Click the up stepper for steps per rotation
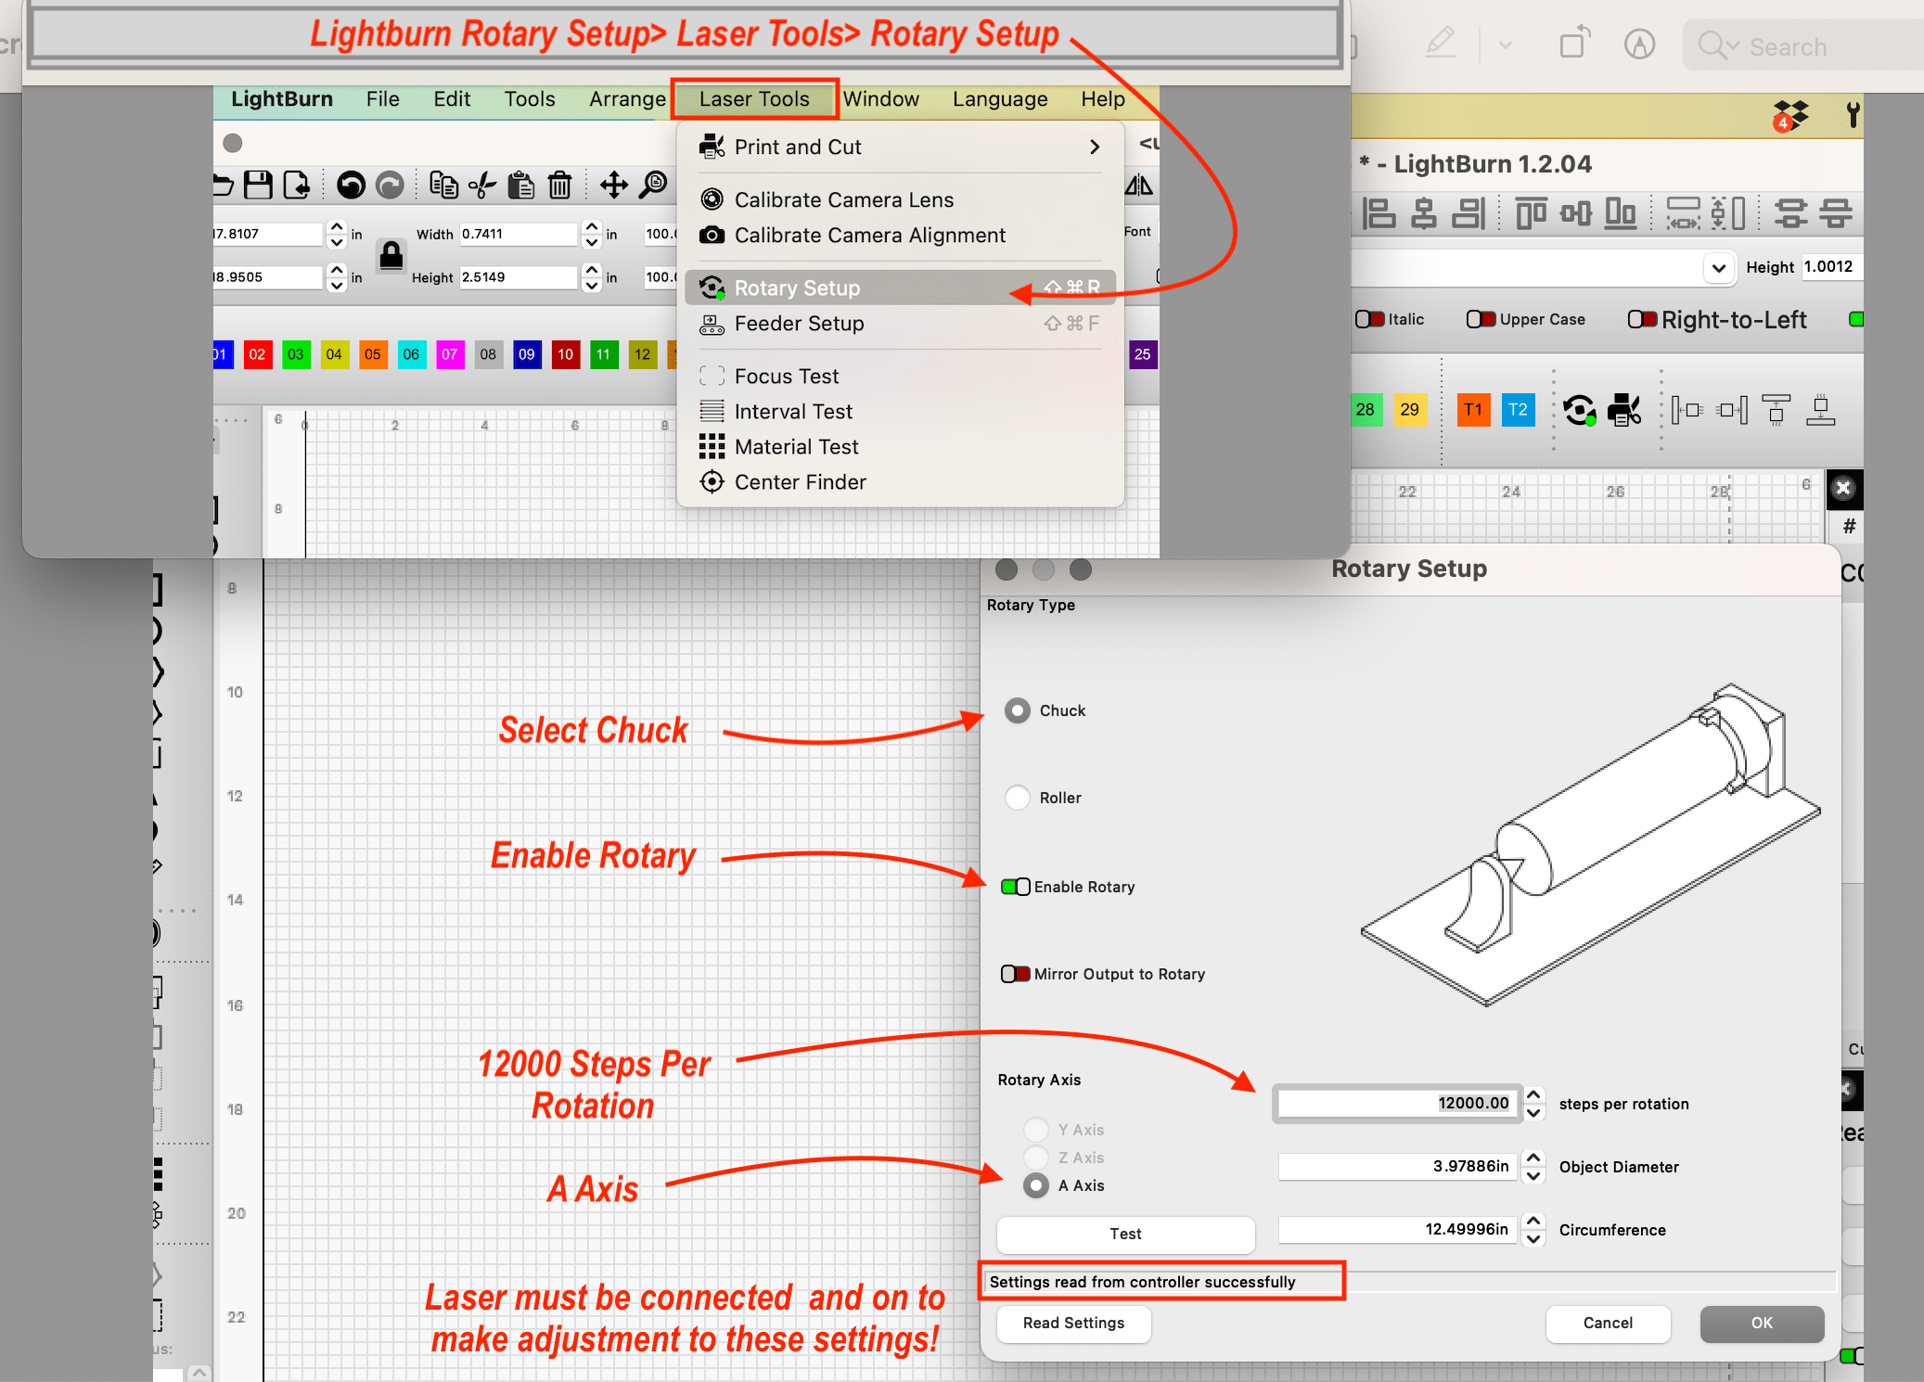Image resolution: width=1924 pixels, height=1382 pixels. click(1533, 1097)
